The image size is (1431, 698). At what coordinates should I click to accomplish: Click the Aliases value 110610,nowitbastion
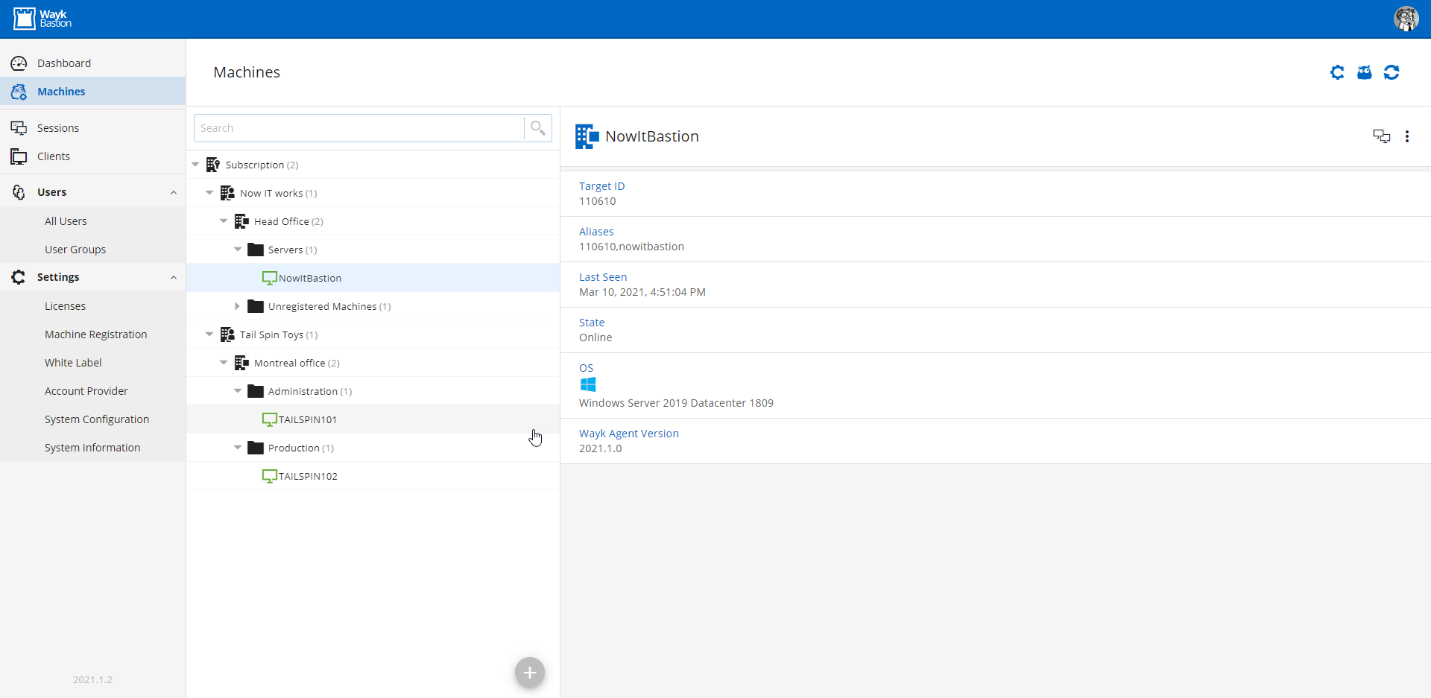[x=631, y=247]
